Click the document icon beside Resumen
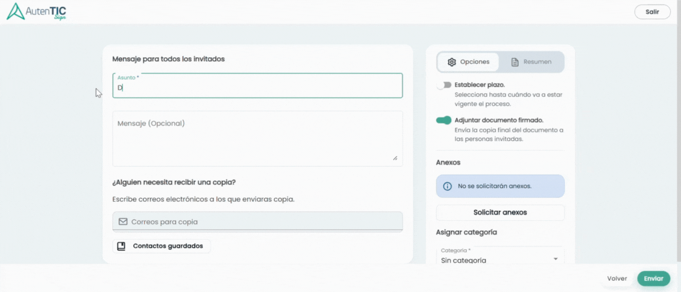 (515, 62)
